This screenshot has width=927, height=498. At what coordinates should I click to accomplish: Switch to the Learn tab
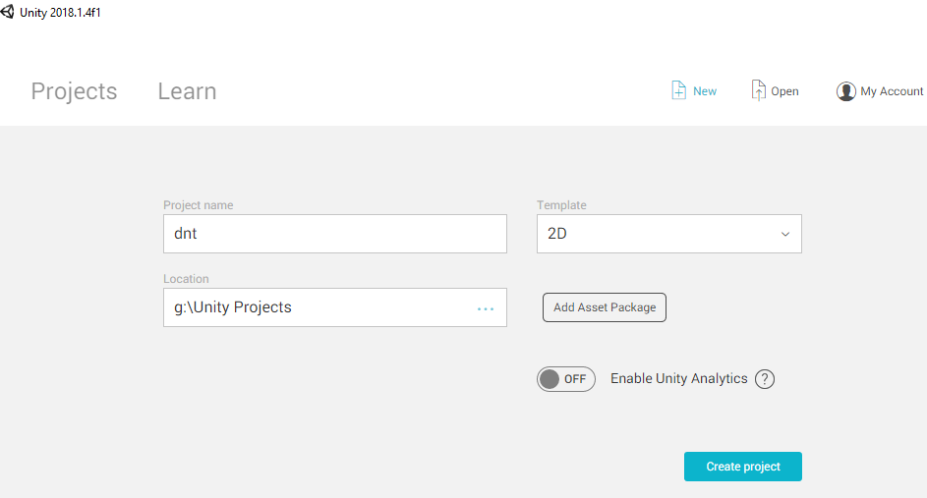point(187,91)
